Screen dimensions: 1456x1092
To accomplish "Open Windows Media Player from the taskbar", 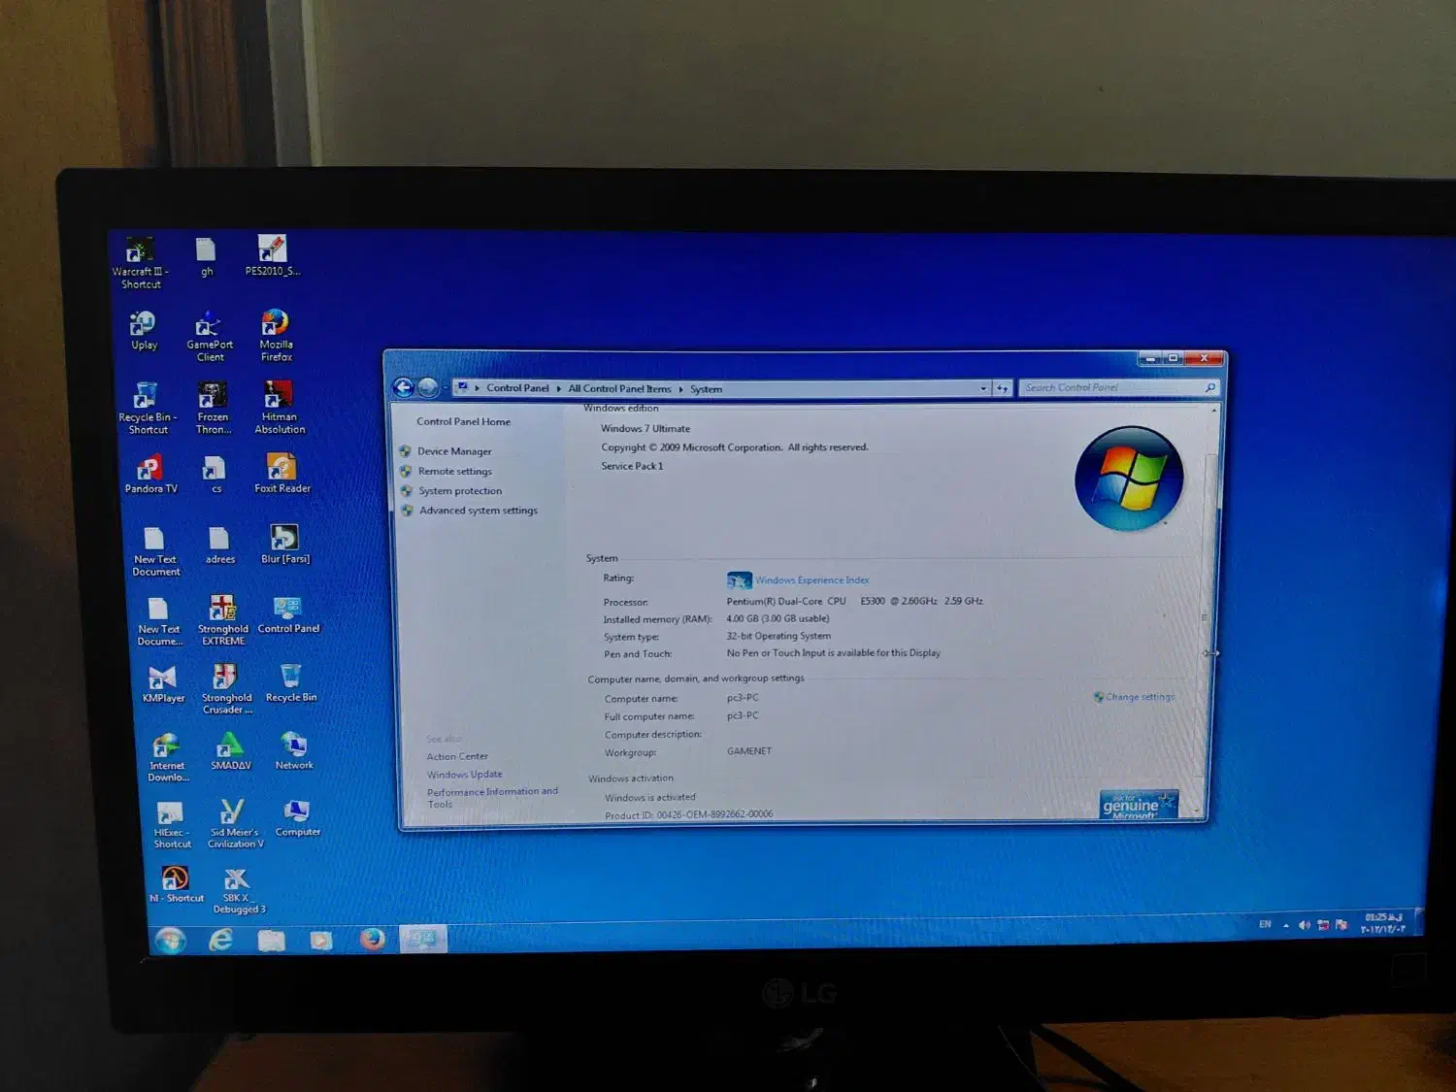I will 321,940.
